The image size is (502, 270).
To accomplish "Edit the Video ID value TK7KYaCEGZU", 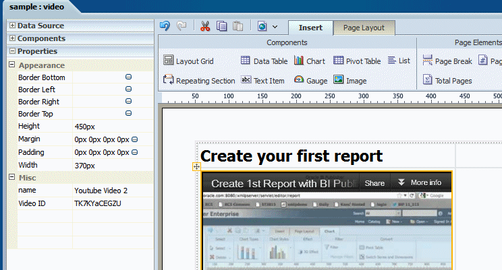I will 113,203.
